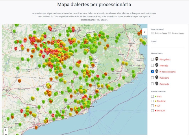The image size is (189, 137).
Task: Click the #Sequera label link
Action: coord(164,78)
